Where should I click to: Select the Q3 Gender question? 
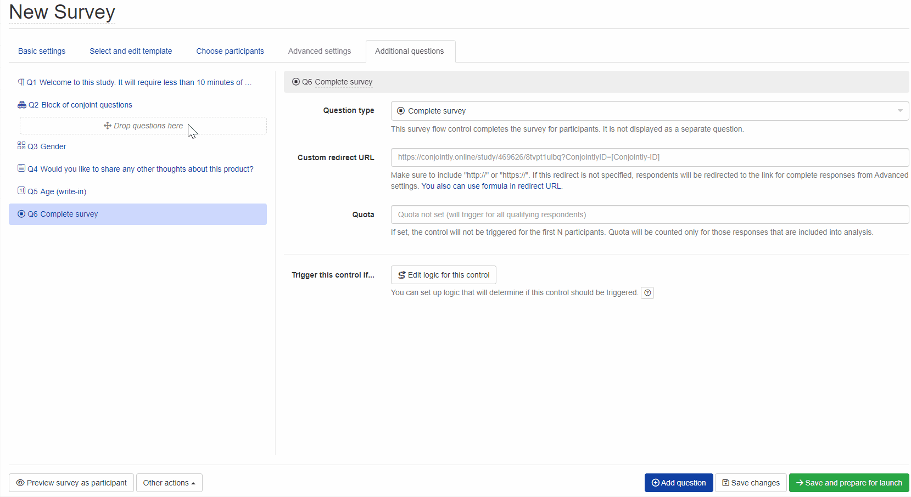138,146
